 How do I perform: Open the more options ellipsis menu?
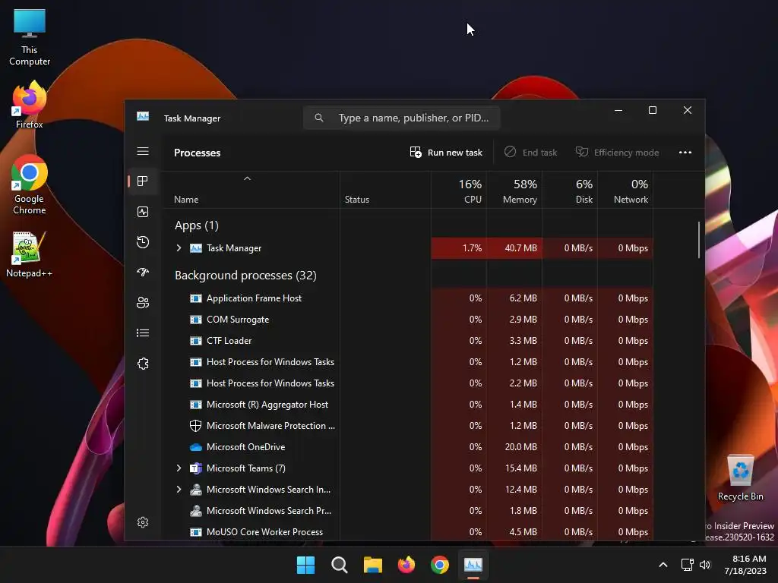pyautogui.click(x=685, y=153)
